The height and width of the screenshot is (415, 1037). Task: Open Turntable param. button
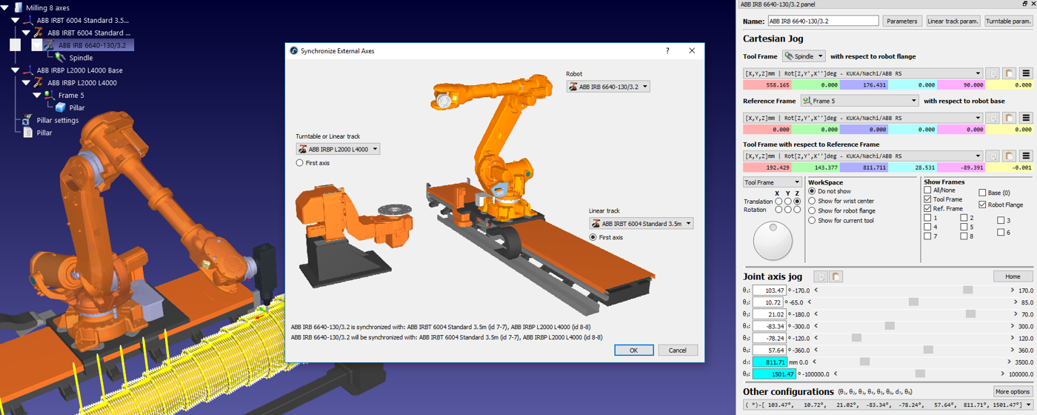coord(1008,21)
